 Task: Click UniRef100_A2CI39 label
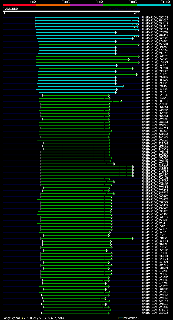pyautogui.click(x=155, y=95)
